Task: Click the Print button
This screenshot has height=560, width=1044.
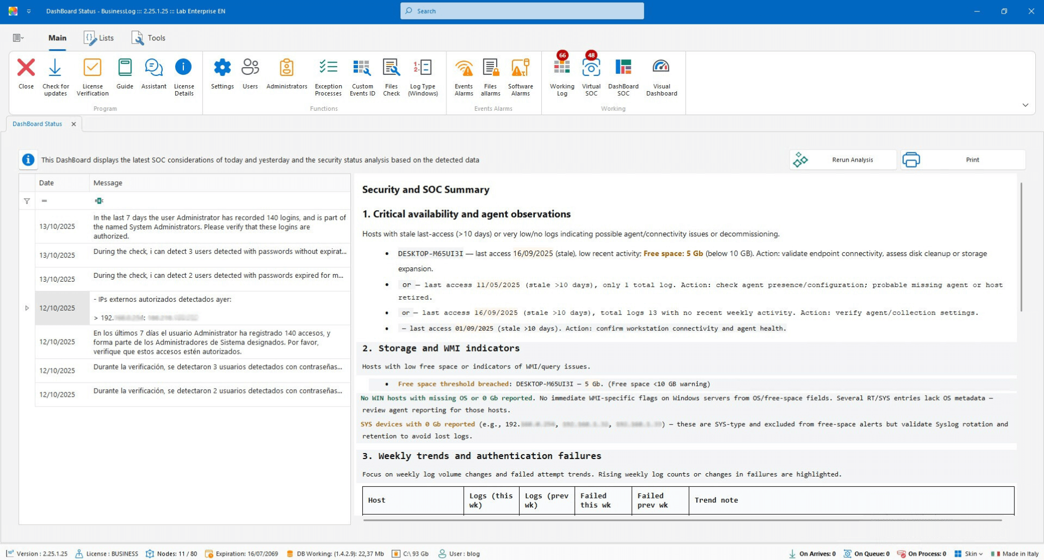Action: (963, 160)
